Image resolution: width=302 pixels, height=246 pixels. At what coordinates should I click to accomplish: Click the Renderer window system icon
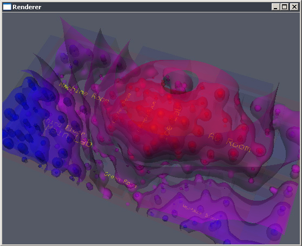pos(7,7)
